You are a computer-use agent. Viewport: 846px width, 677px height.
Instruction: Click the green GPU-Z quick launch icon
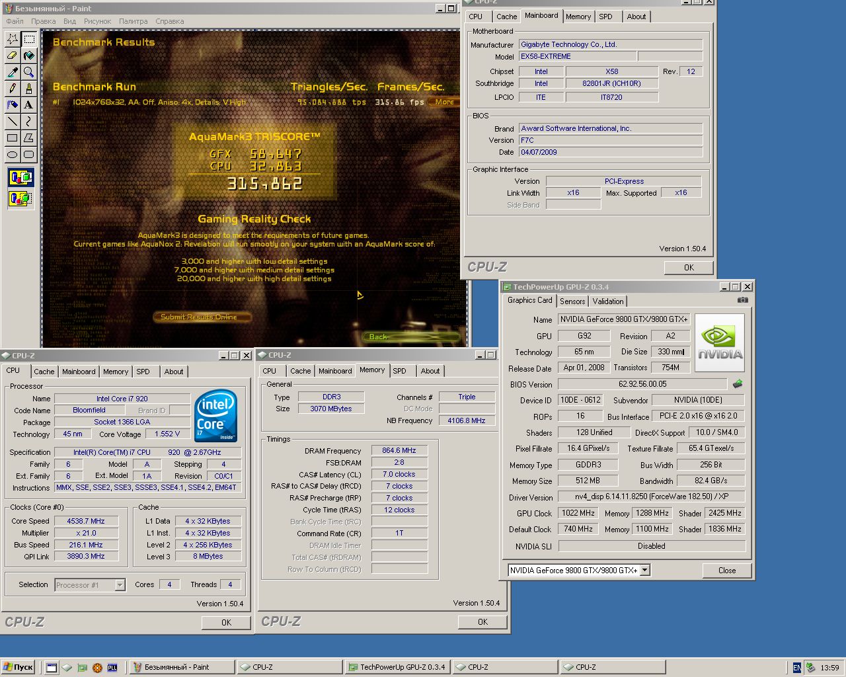(x=82, y=668)
